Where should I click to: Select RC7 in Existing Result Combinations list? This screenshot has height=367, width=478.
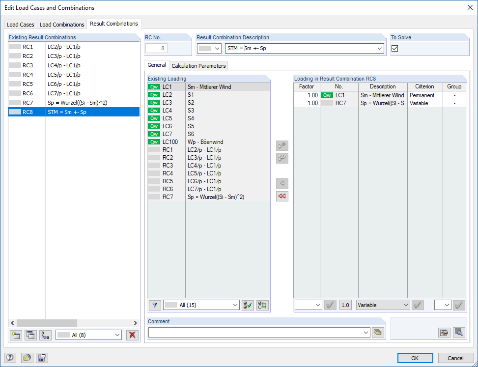click(x=74, y=103)
